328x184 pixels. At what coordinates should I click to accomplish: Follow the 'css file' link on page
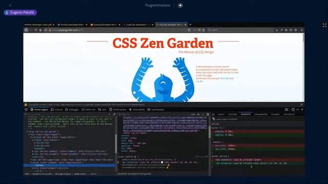tap(199, 81)
